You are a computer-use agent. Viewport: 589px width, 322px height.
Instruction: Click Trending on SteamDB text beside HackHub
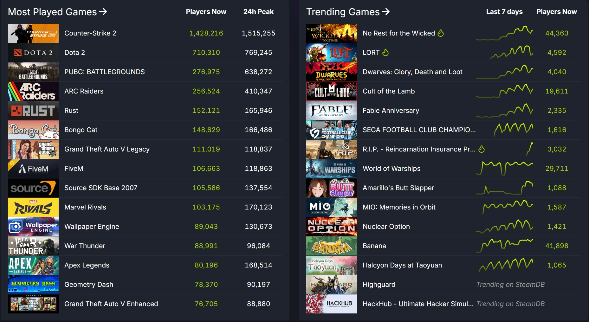pyautogui.click(x=510, y=304)
